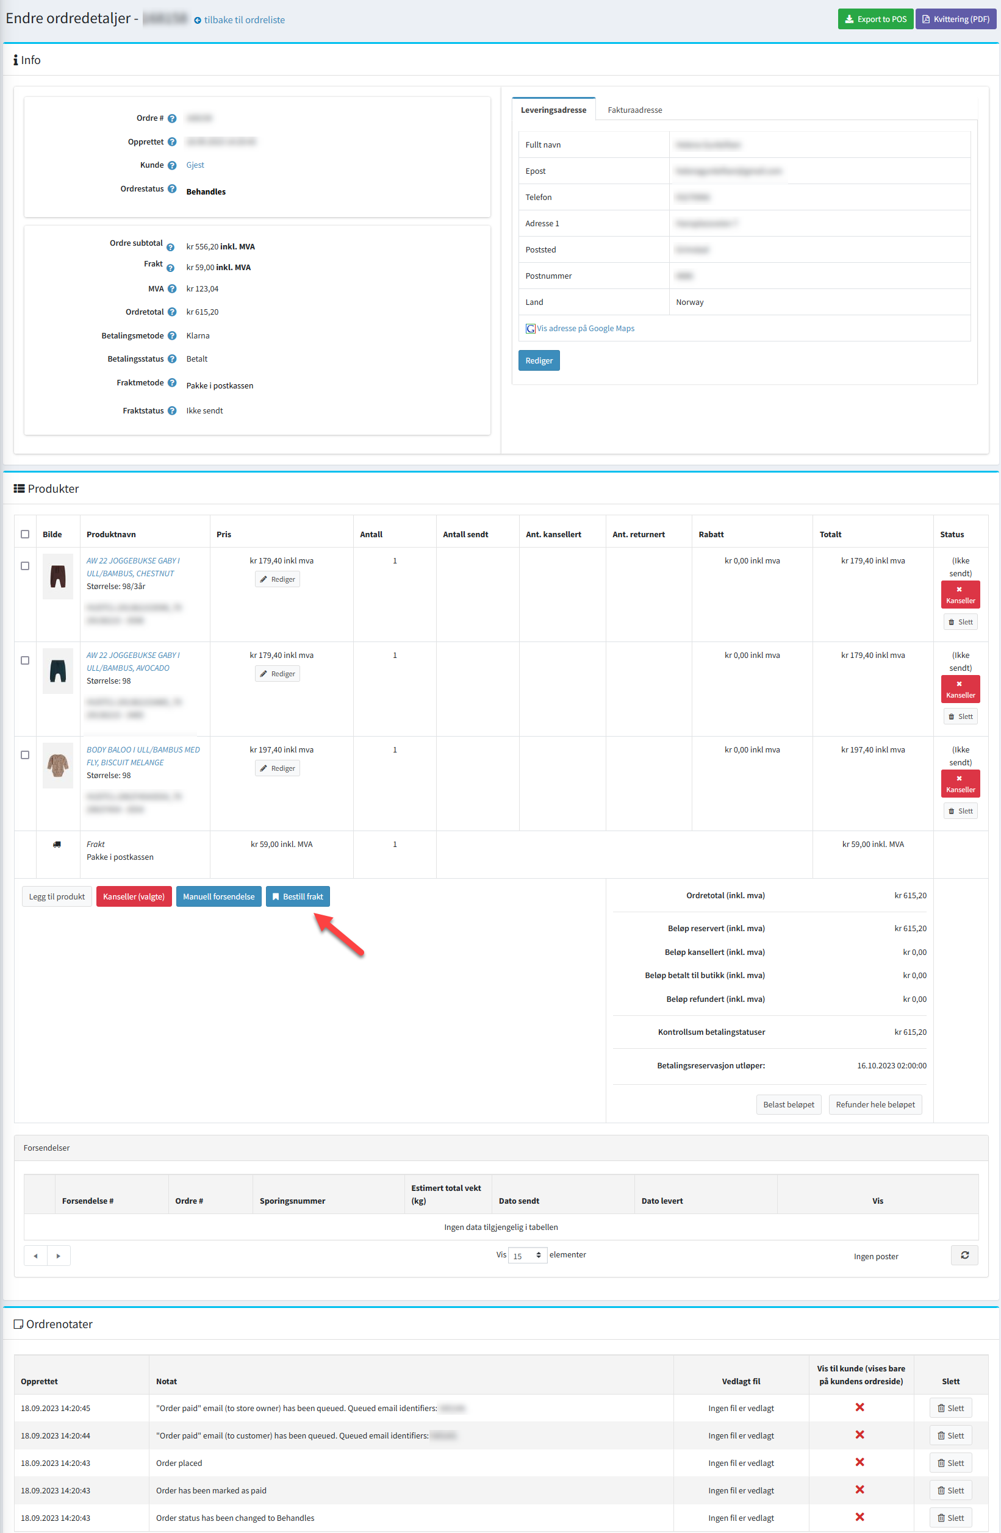Click red X for Order placed note
Screen dimensions: 1001x1533
(x=859, y=1462)
